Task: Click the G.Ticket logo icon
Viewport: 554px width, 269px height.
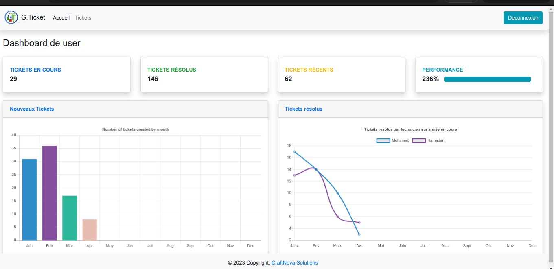Action: click(11, 17)
